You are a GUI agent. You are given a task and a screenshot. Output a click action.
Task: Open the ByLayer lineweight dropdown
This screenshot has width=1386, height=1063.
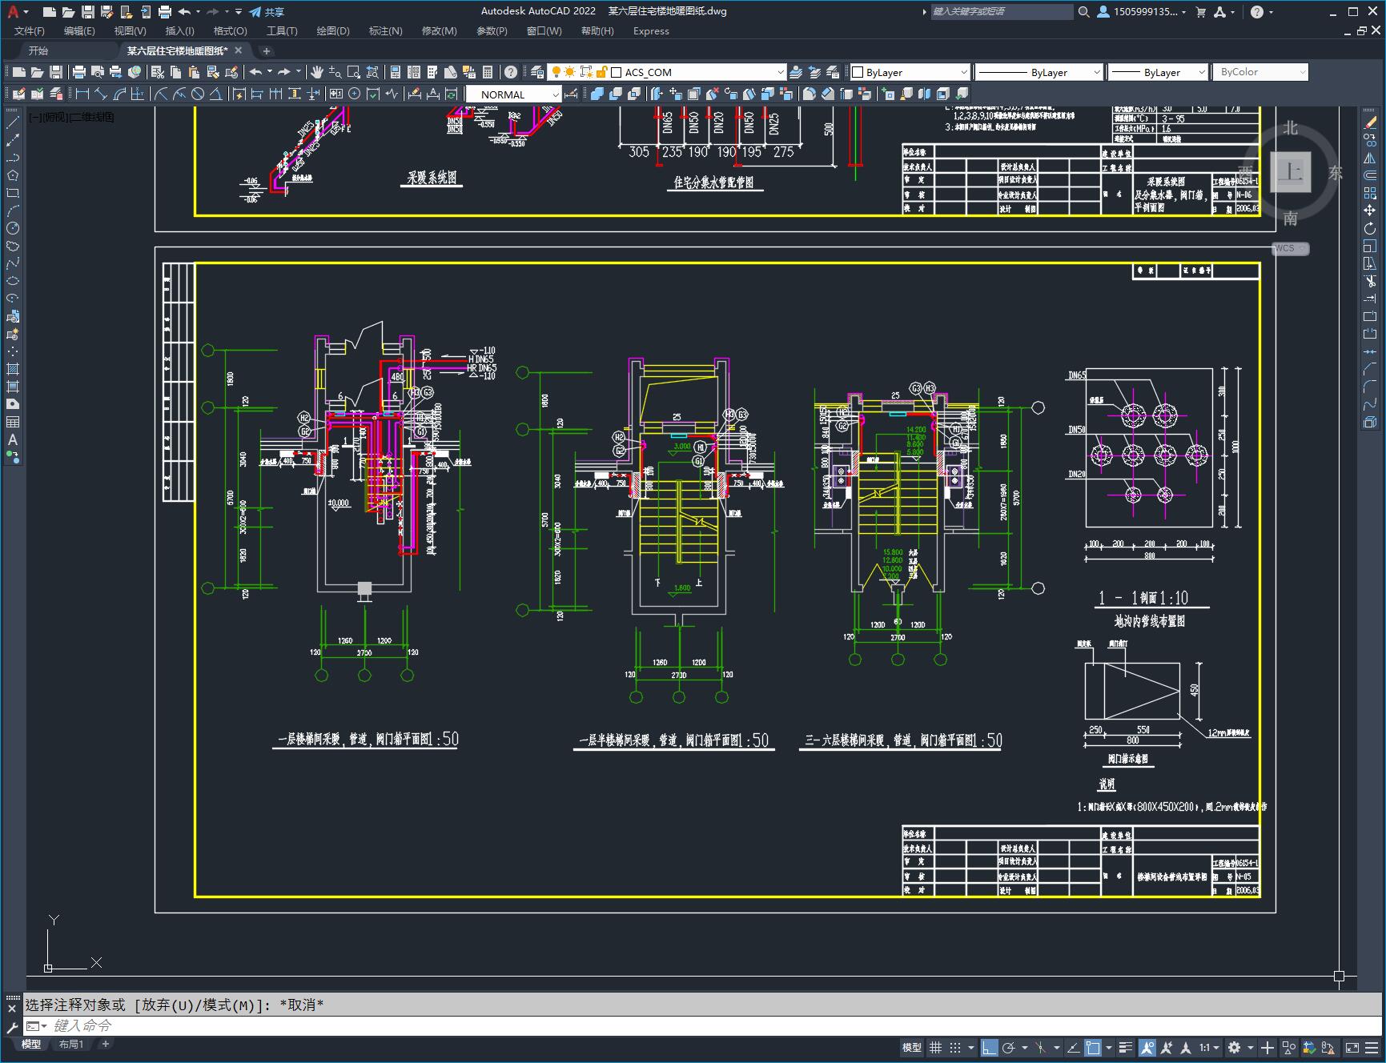(x=1201, y=72)
